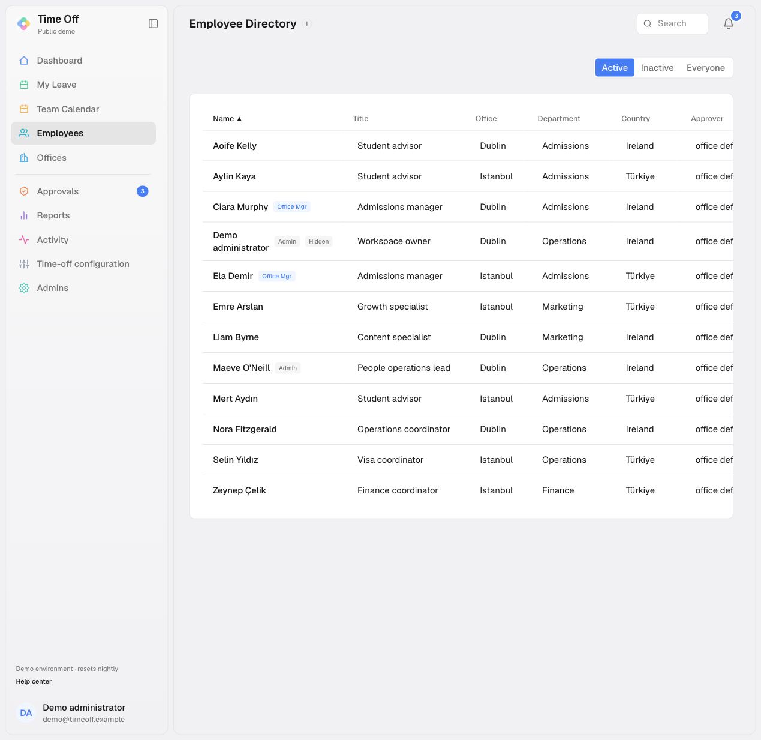Select Emre Arslan name cell
Screen dimensions: 761x740
coord(238,307)
